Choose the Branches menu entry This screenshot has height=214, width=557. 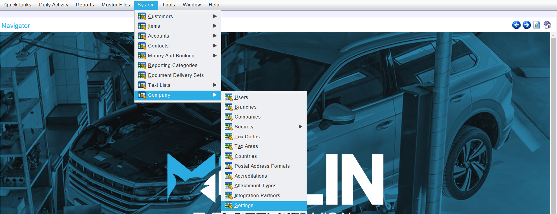click(x=264, y=107)
